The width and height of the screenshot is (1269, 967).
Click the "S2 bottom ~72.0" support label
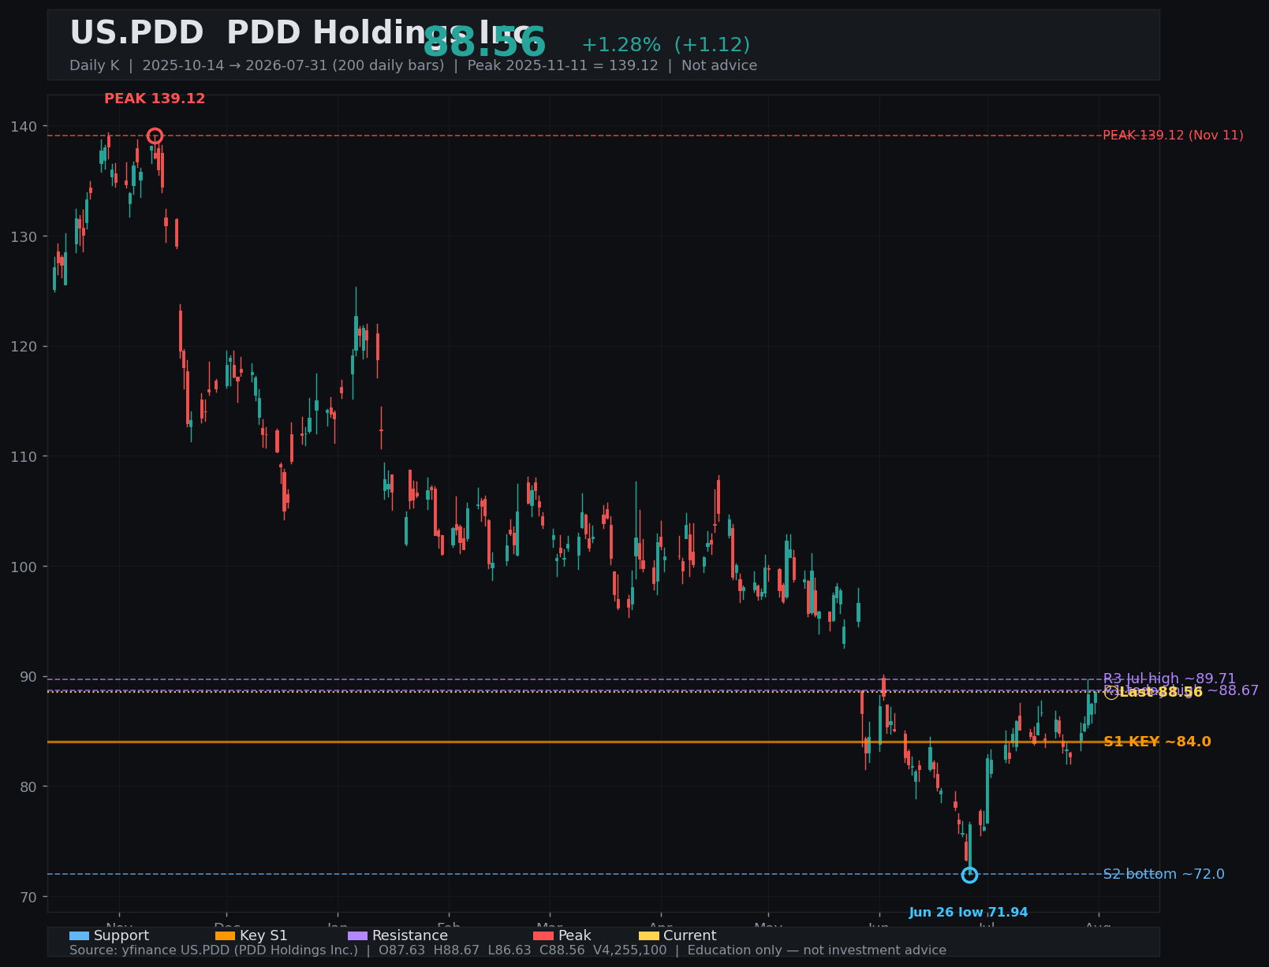coord(1164,874)
